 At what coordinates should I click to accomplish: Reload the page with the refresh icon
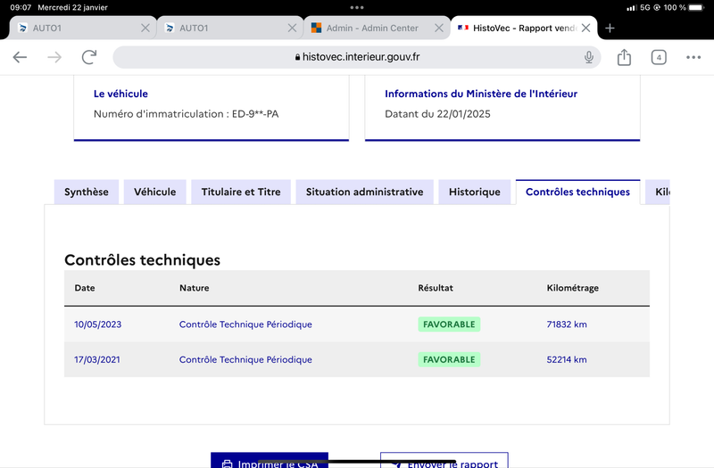point(89,57)
